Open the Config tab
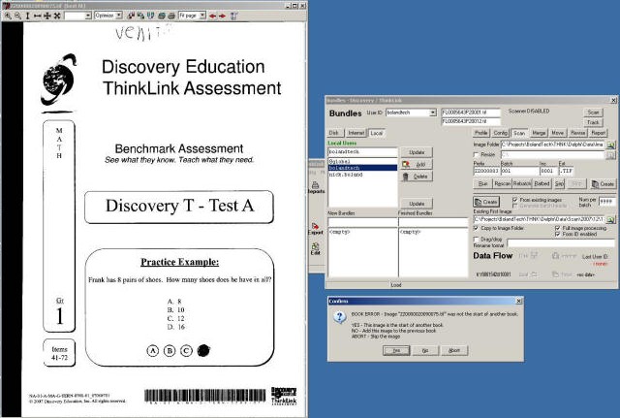 tap(500, 133)
